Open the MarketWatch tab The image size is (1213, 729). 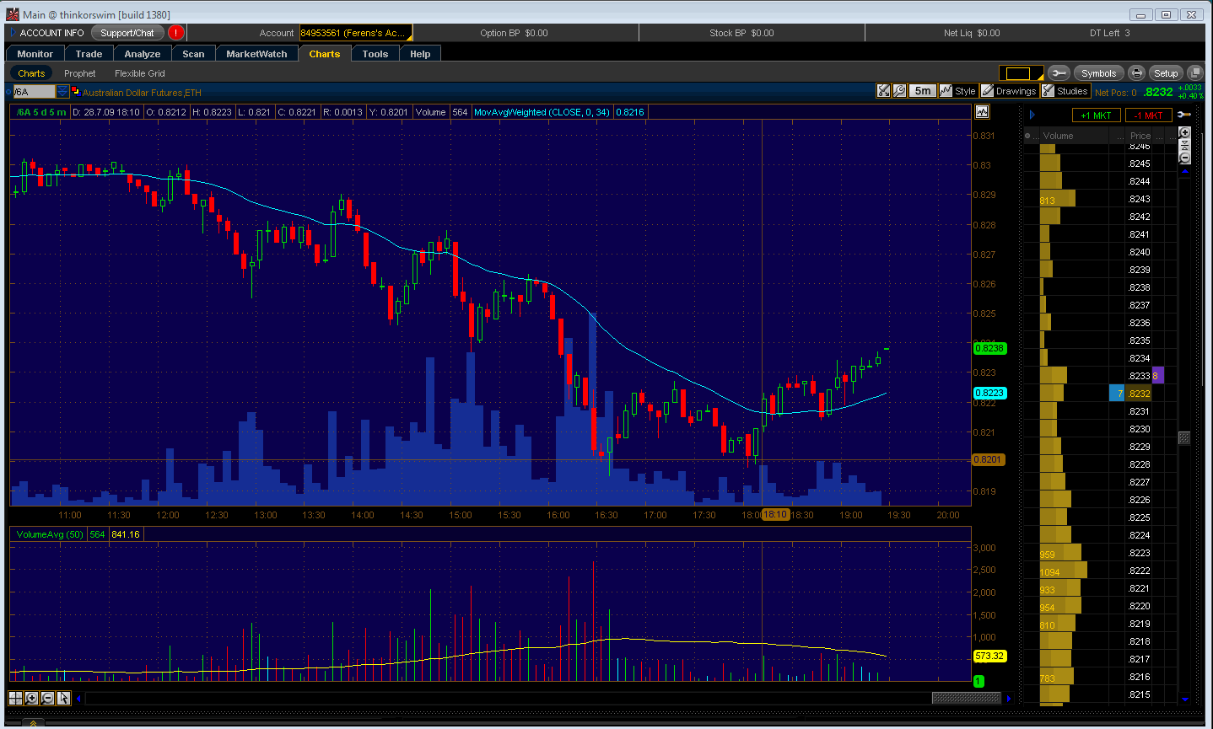tap(256, 53)
